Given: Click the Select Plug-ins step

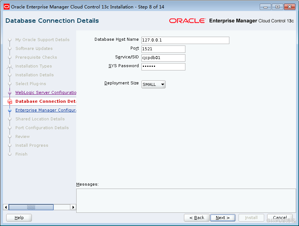Looking at the screenshot, I should (31, 84).
